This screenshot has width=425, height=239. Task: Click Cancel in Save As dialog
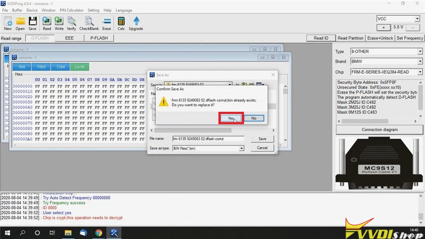coord(262,148)
